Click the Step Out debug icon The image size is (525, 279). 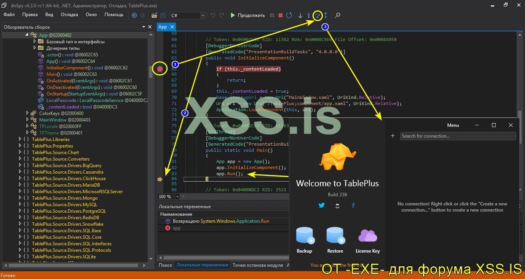[326, 15]
